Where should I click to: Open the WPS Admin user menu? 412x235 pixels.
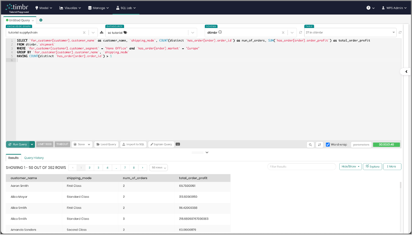pos(394,8)
